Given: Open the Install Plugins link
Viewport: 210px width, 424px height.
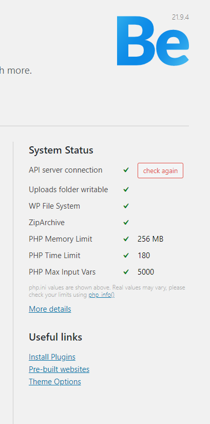Looking at the screenshot, I should click(x=52, y=357).
